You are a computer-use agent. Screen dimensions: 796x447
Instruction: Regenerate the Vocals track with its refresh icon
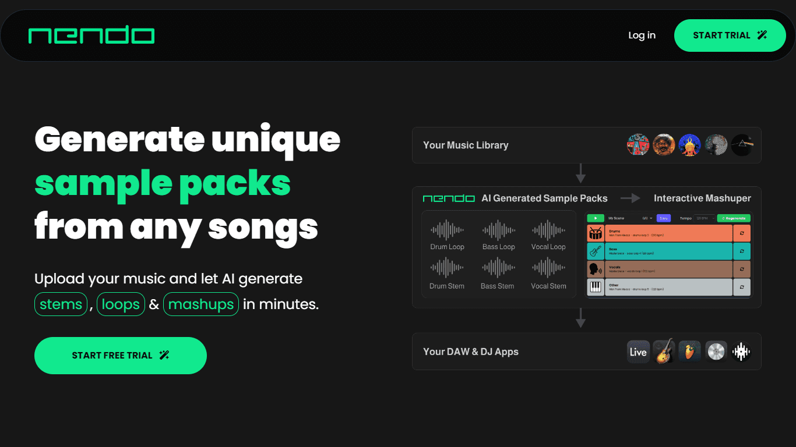pos(742,269)
